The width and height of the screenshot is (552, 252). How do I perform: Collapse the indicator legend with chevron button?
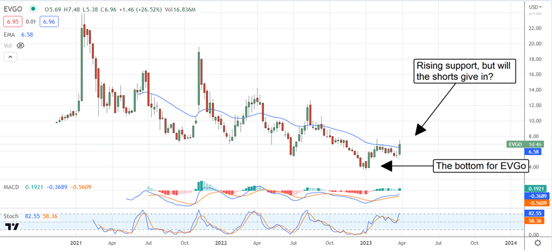click(10, 57)
